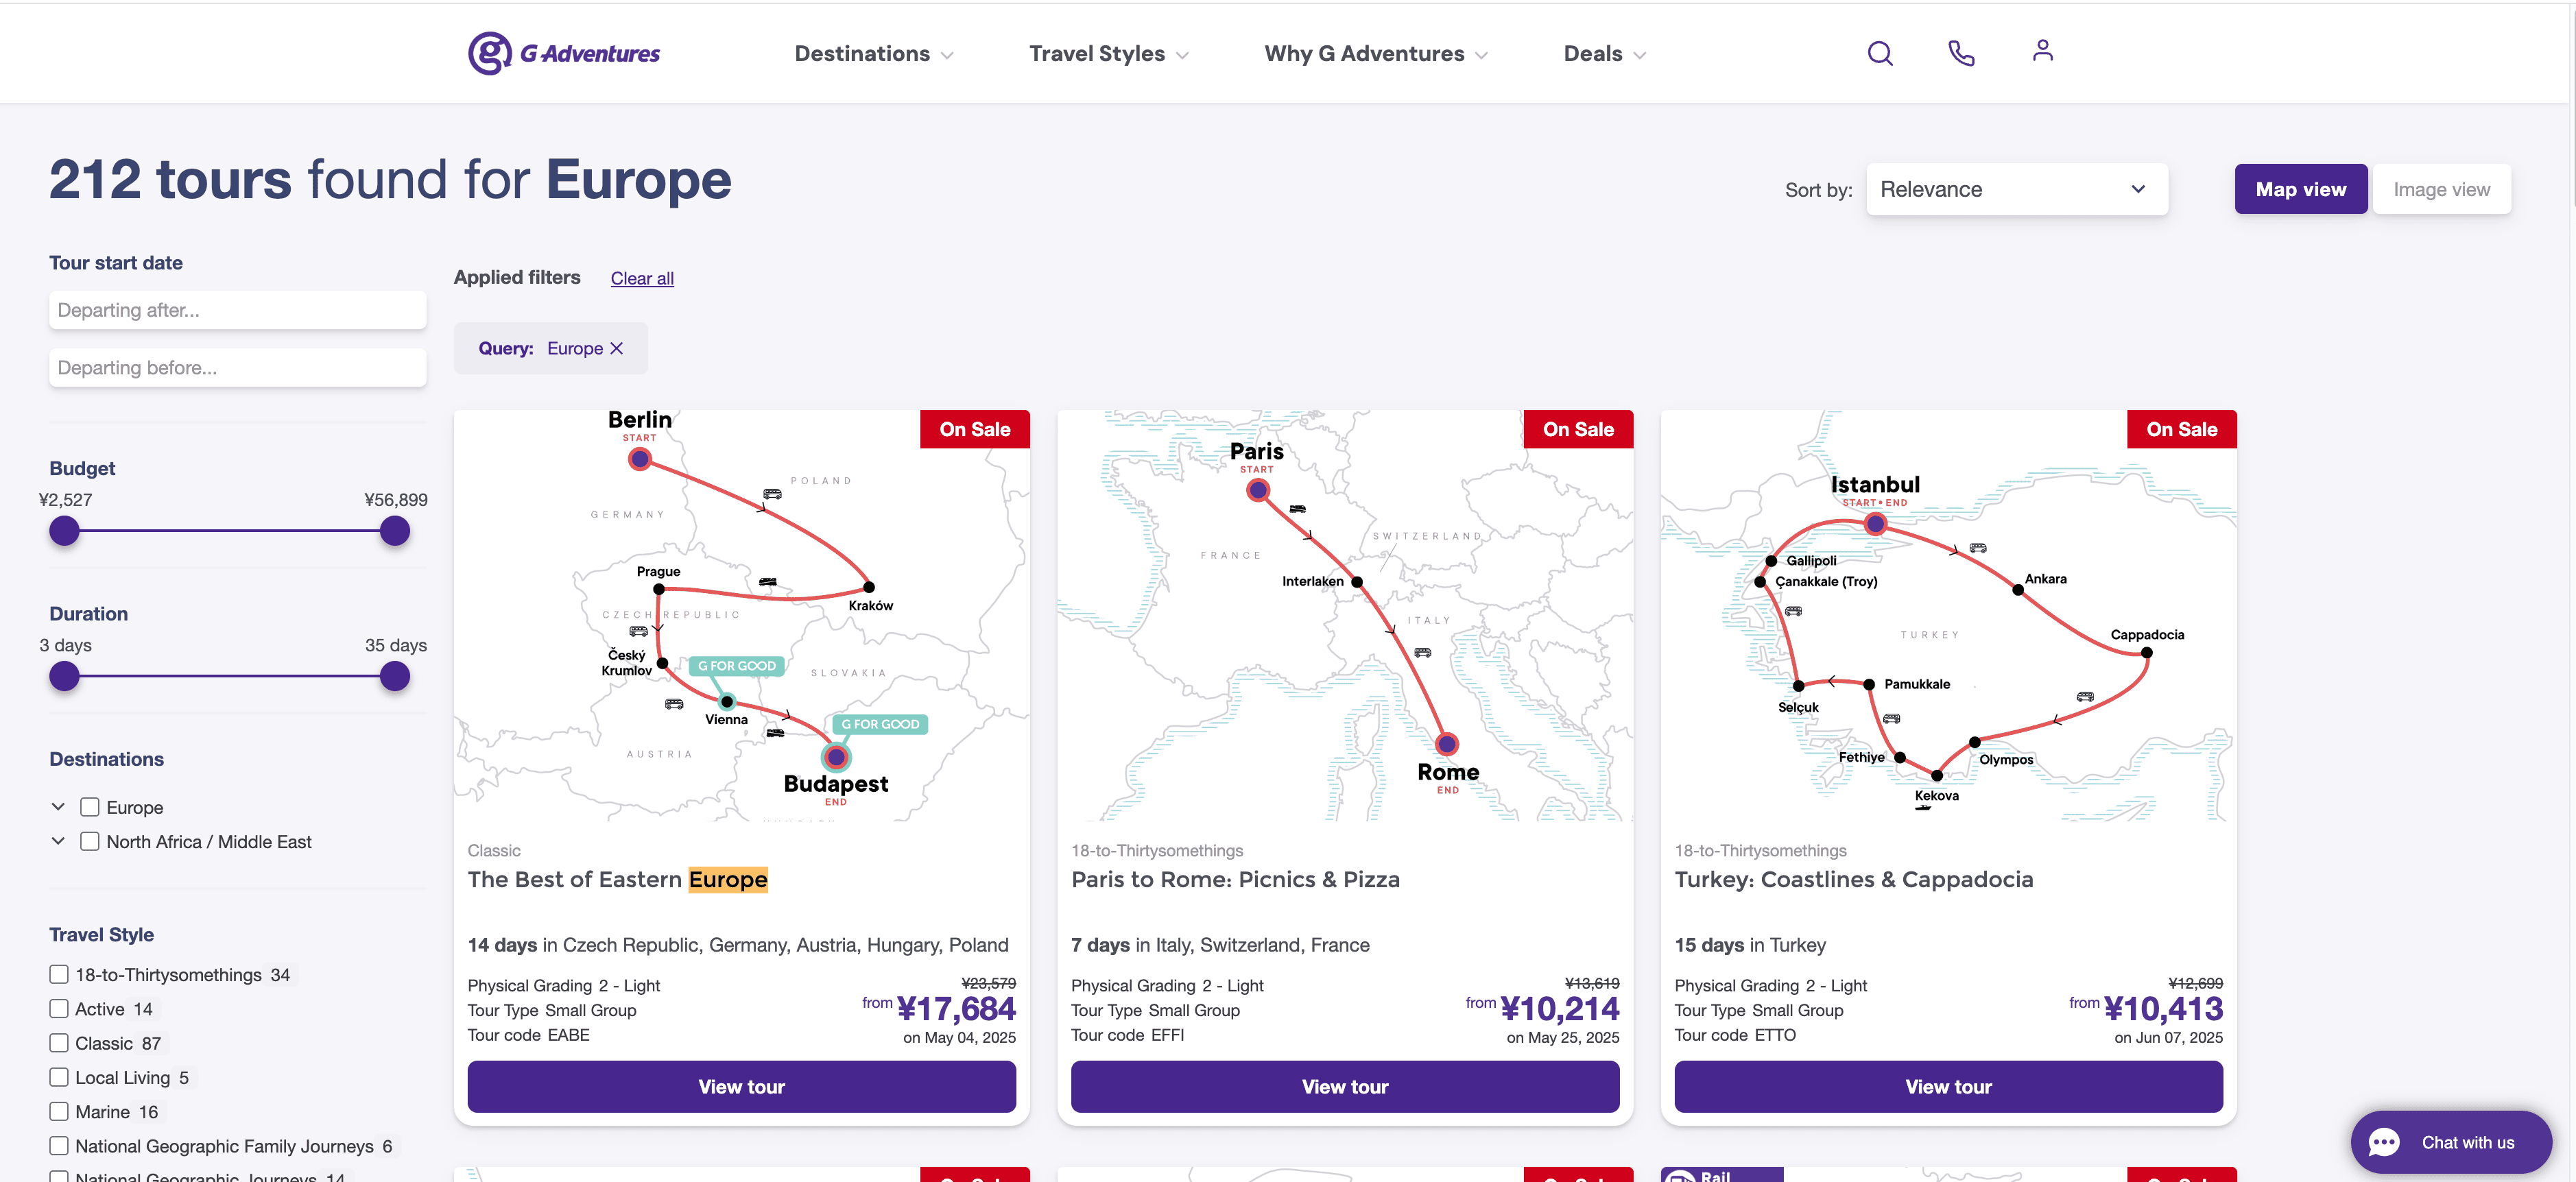Click the phone contact icon
Screen dimensions: 2576x1182
[x=1961, y=53]
